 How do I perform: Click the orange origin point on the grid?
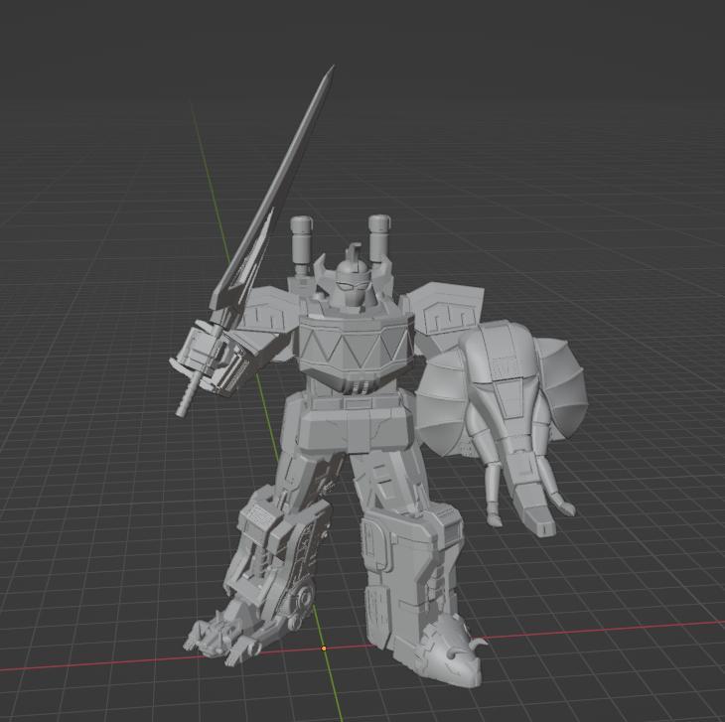click(x=324, y=649)
